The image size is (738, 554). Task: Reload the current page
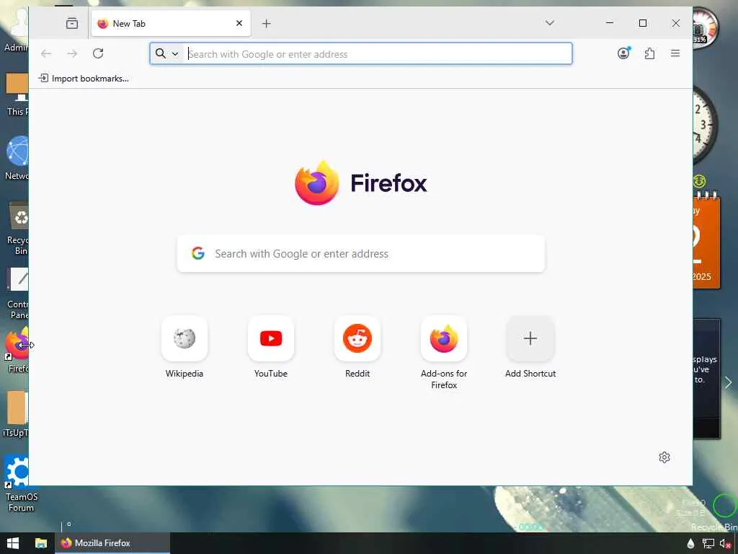coord(98,53)
